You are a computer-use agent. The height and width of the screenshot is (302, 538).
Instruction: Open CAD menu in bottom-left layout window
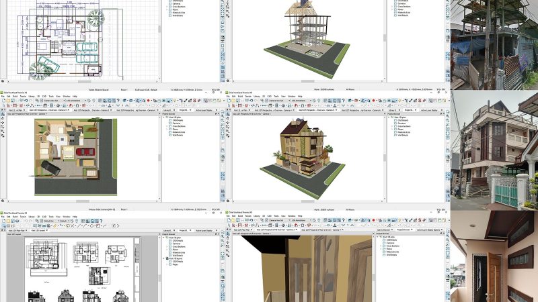point(44,217)
